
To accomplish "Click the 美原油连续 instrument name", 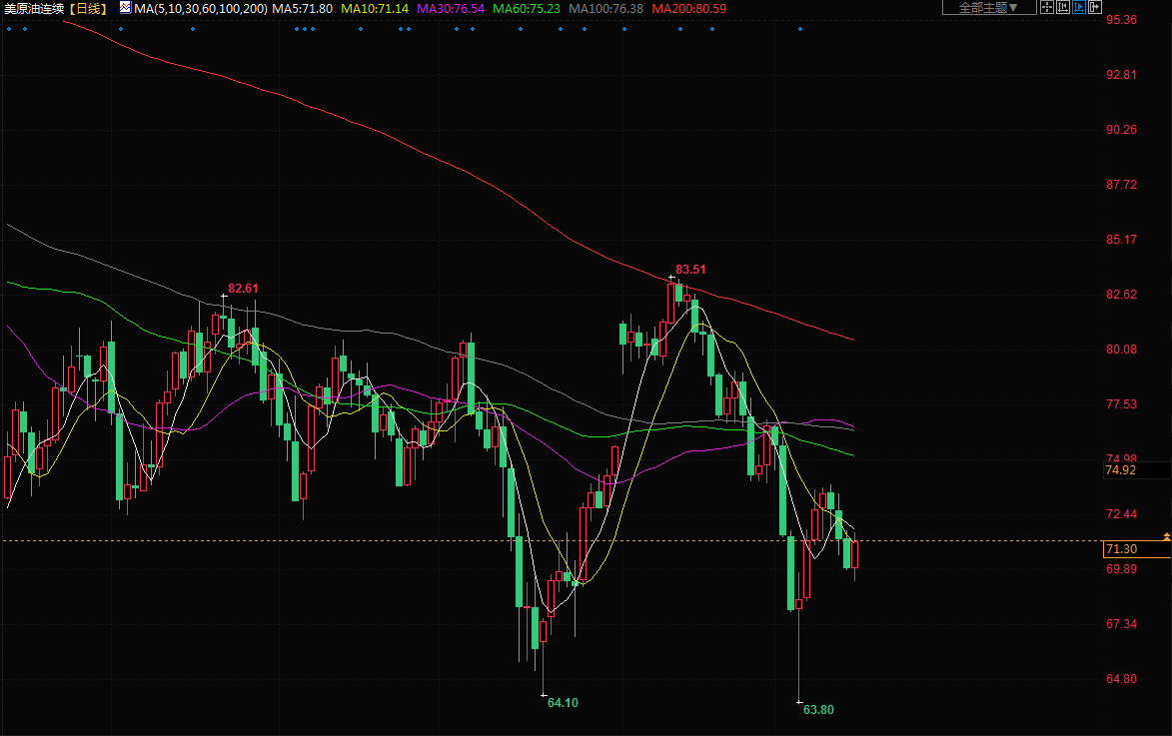I will (x=36, y=8).
